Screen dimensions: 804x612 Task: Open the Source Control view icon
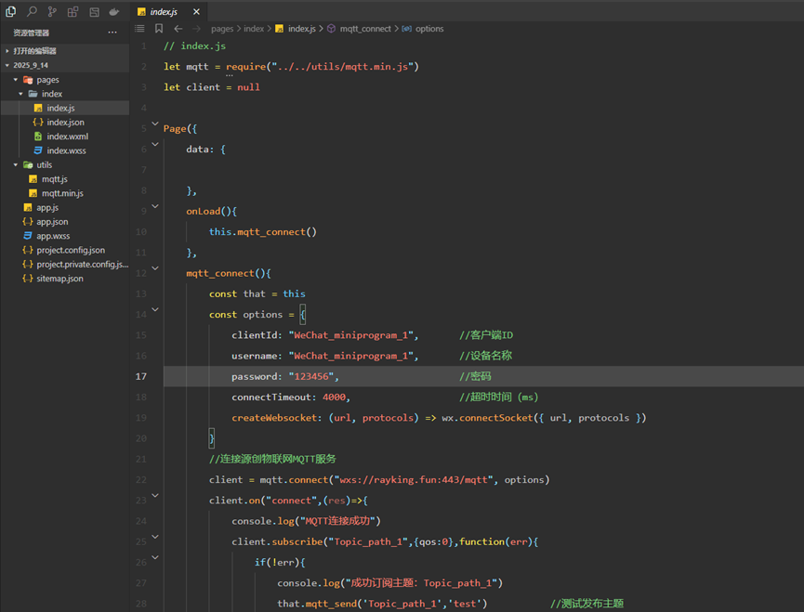click(x=52, y=12)
